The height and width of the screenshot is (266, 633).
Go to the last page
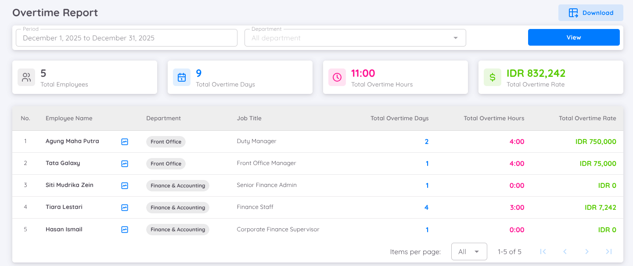coord(609,252)
